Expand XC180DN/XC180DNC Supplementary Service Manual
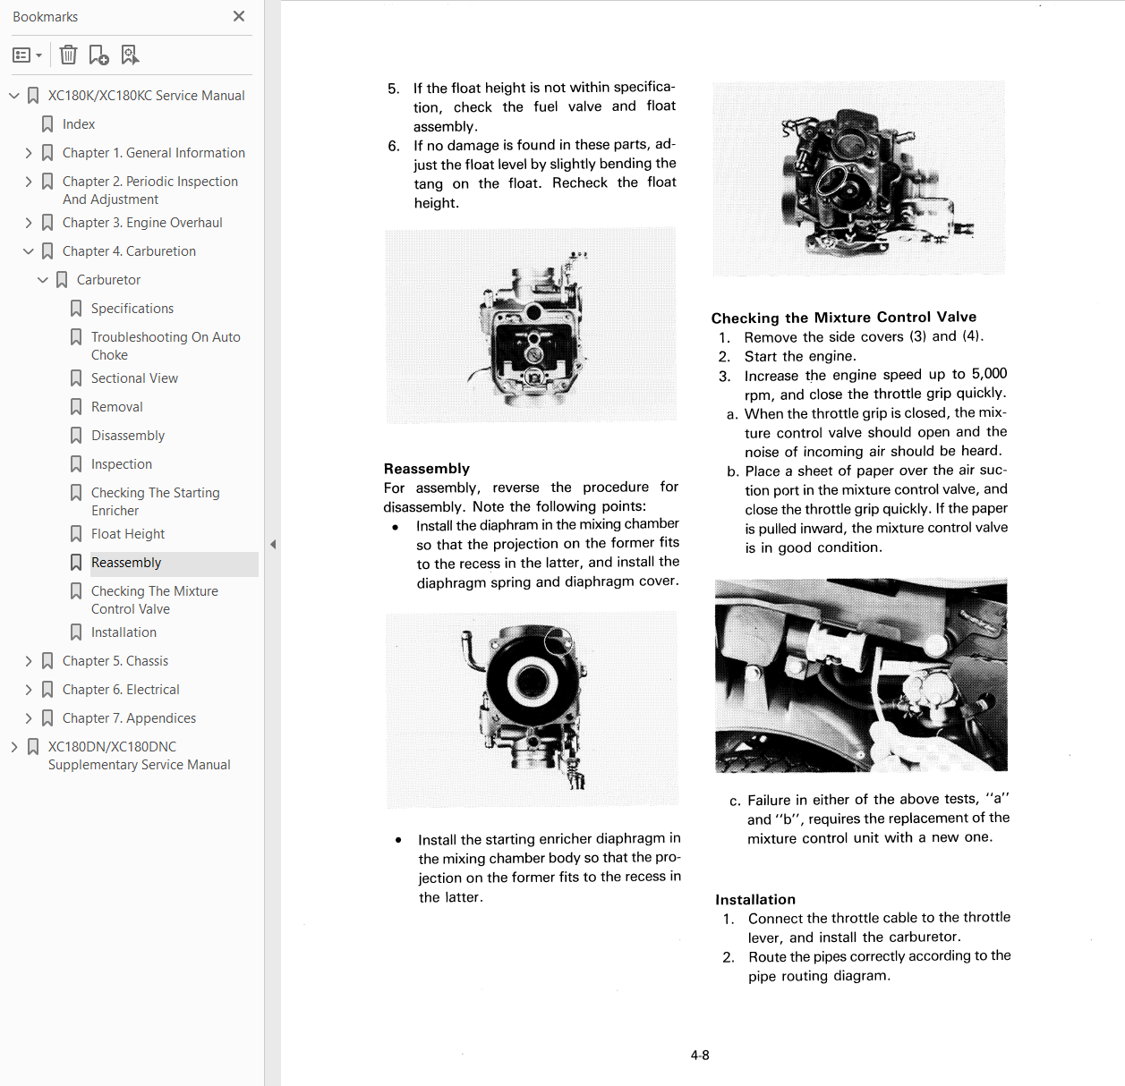 point(14,747)
